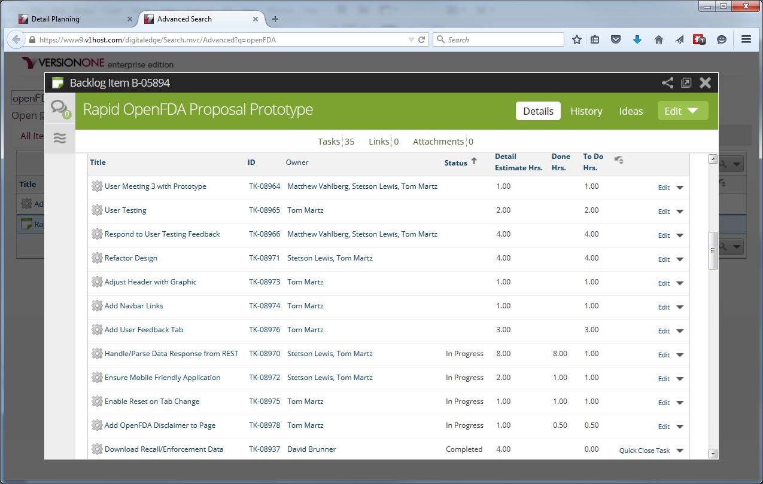Click gear icon for Add Navbar Links task
The width and height of the screenshot is (763, 484).
click(x=97, y=306)
